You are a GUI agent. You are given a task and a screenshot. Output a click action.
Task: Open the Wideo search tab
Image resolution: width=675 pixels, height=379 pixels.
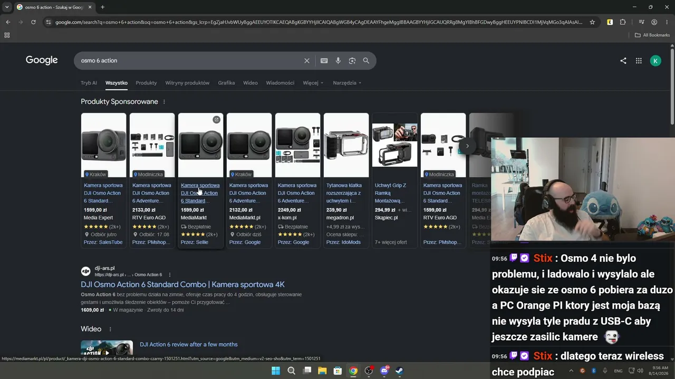point(250,83)
